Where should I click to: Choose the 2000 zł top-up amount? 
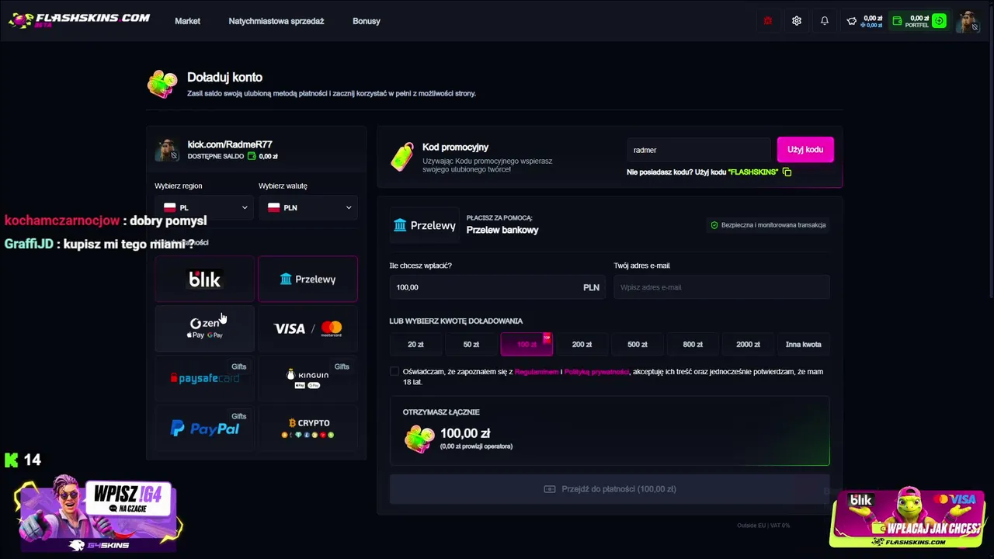click(x=748, y=344)
